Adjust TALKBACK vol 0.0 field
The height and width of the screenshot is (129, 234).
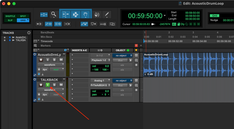point(100,91)
